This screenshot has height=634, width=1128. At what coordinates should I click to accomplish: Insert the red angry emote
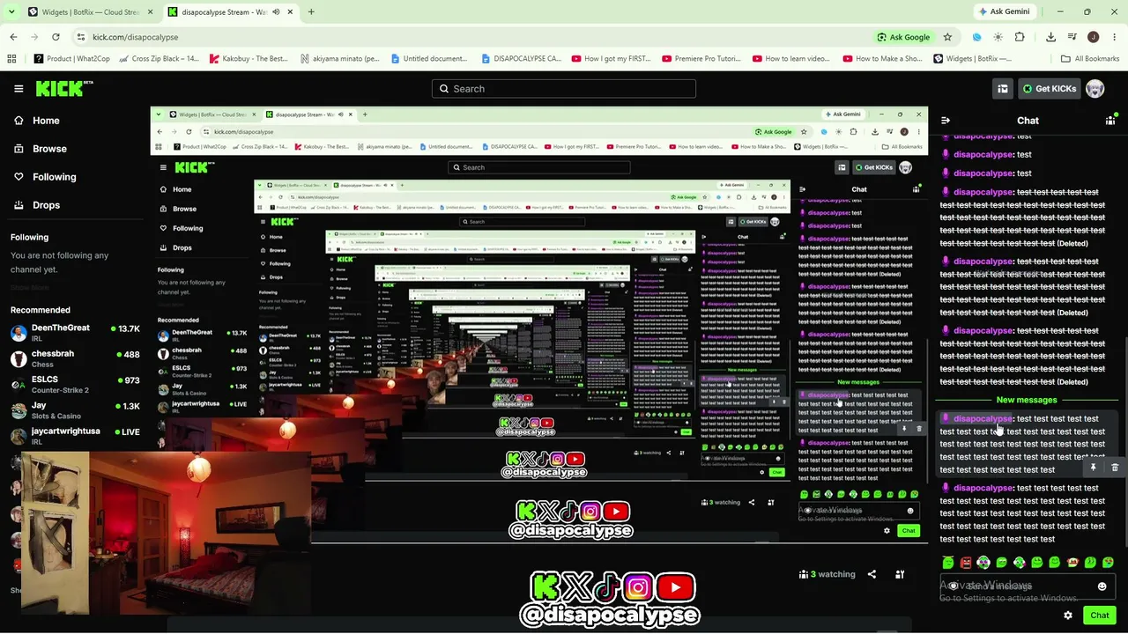[x=966, y=563]
